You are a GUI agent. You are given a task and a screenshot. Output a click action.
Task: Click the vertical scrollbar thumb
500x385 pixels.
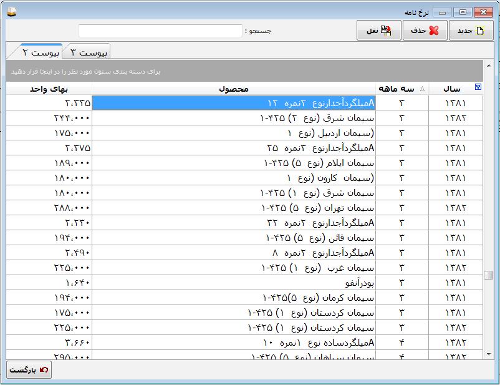click(x=489, y=275)
